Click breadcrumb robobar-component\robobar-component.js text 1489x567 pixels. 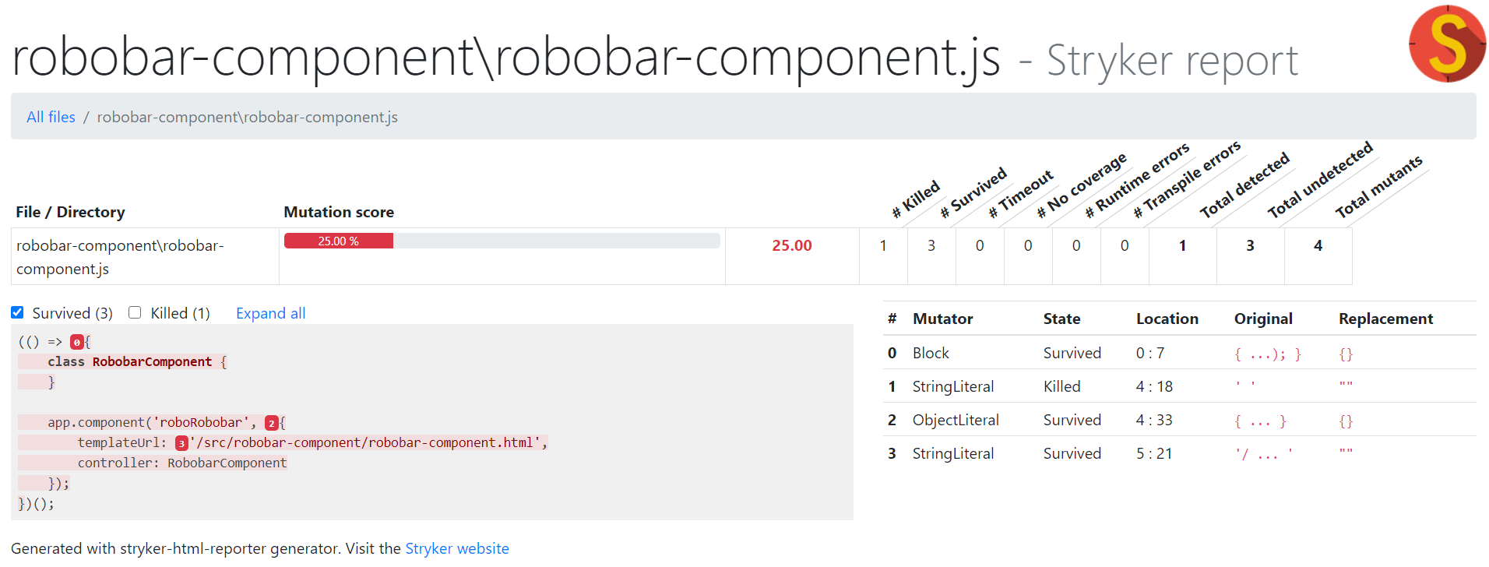tap(247, 117)
